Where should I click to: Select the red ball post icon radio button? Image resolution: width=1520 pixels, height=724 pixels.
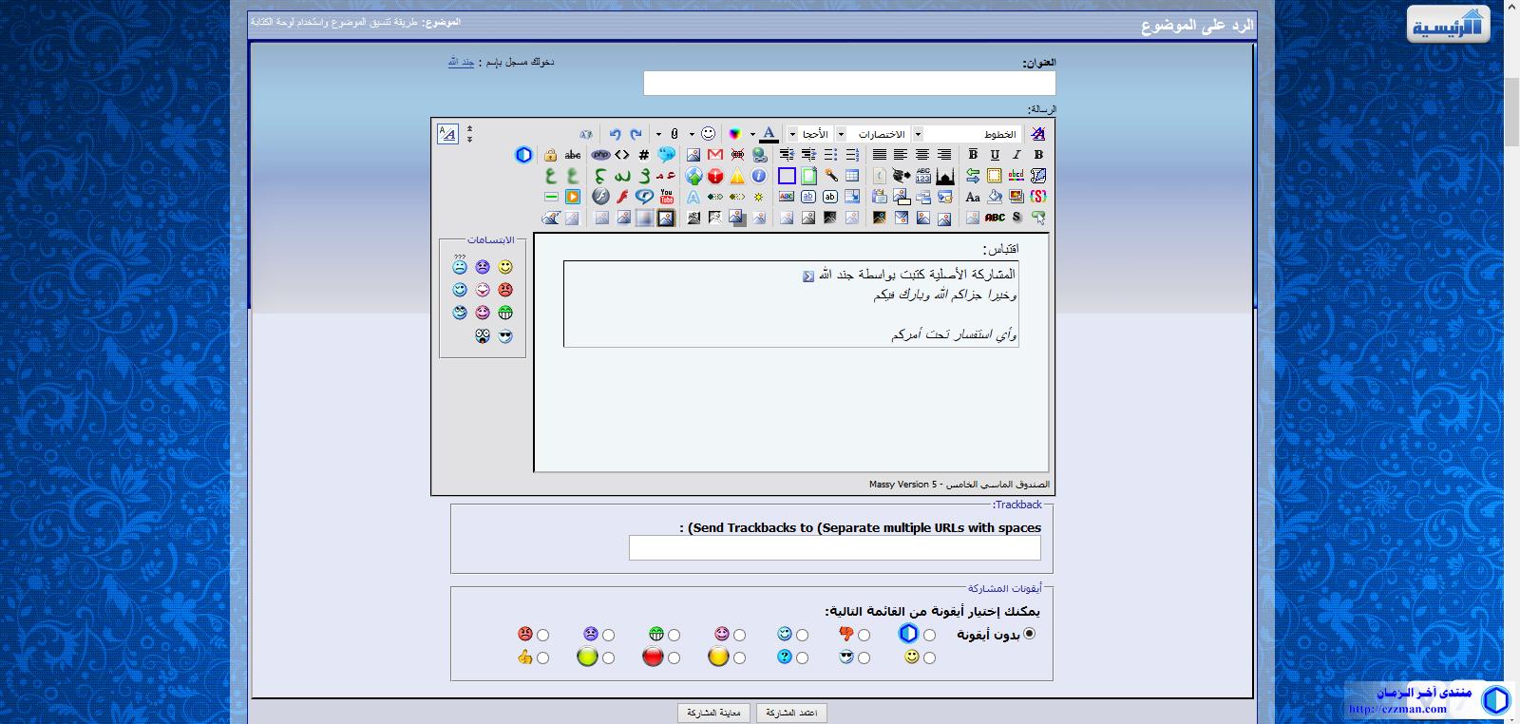click(674, 657)
